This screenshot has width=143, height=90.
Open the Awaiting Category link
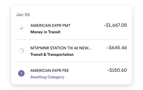[47, 77]
